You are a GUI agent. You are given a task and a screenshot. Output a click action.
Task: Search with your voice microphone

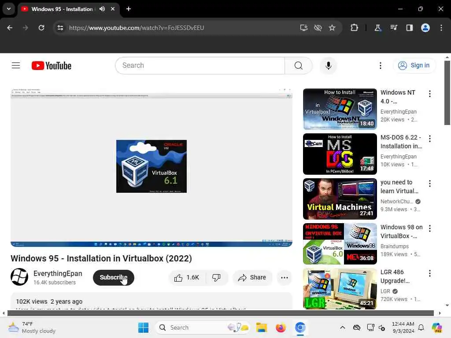(328, 66)
